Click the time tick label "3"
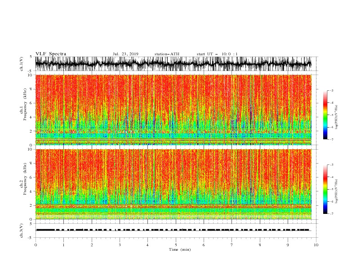The image size is (356, 275). click(x=120, y=245)
